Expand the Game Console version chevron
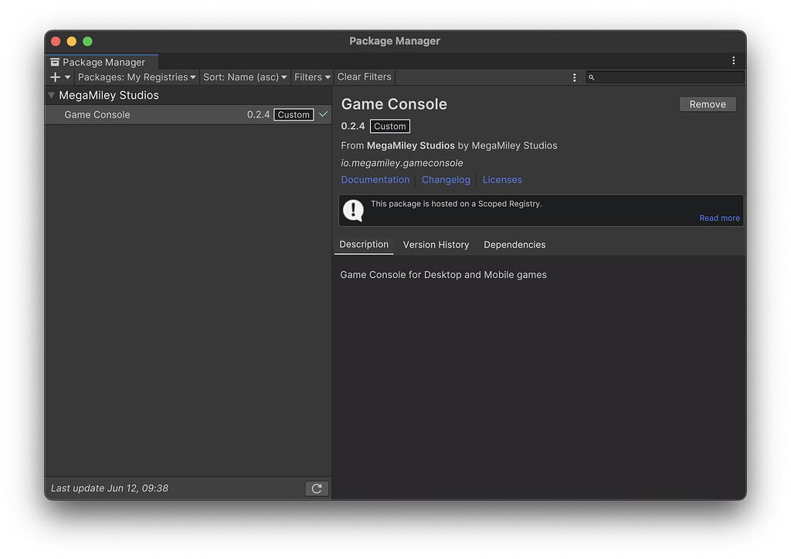The image size is (791, 559). click(323, 114)
